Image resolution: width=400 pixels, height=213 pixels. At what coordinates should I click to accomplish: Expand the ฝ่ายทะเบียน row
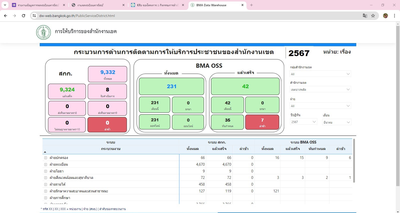45,164
